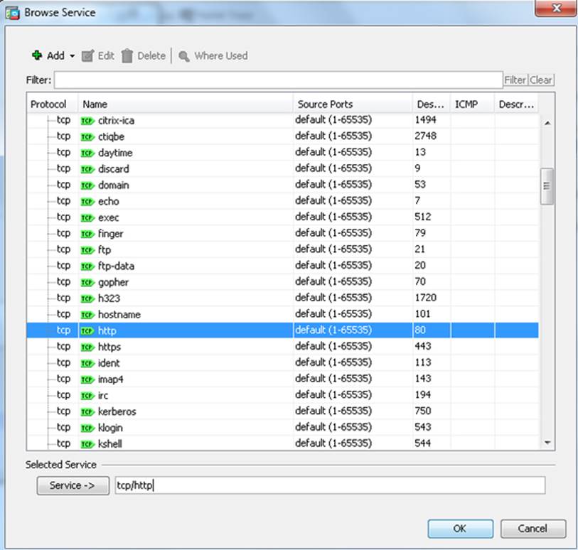Click the TCP icon beside ftp
This screenshot has width=578, height=550.
[87, 250]
